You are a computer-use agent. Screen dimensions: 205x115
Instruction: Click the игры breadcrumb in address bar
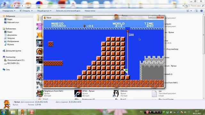click(x=18, y=6)
